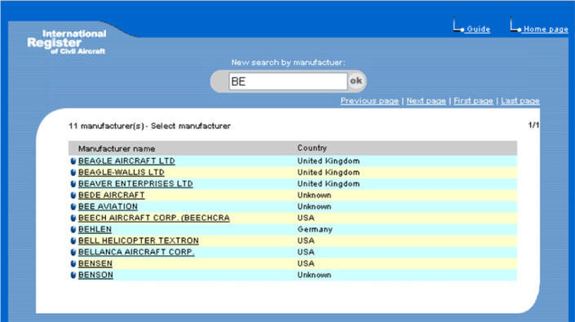Click Unknown in the BENSON row
Viewport: 575px width, 322px height.
314,275
